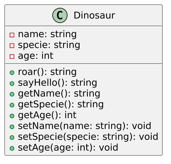This screenshot has width=171, height=164.
Task: Click the setAge(age: int): void method
Action: [68, 148]
